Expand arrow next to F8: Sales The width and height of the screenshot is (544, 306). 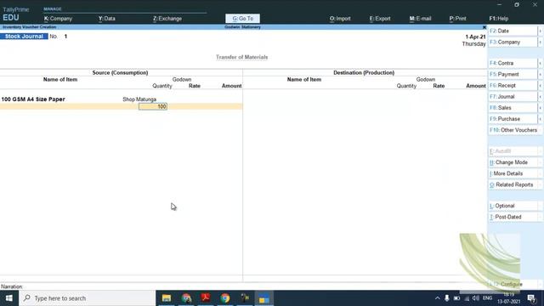coord(541,108)
